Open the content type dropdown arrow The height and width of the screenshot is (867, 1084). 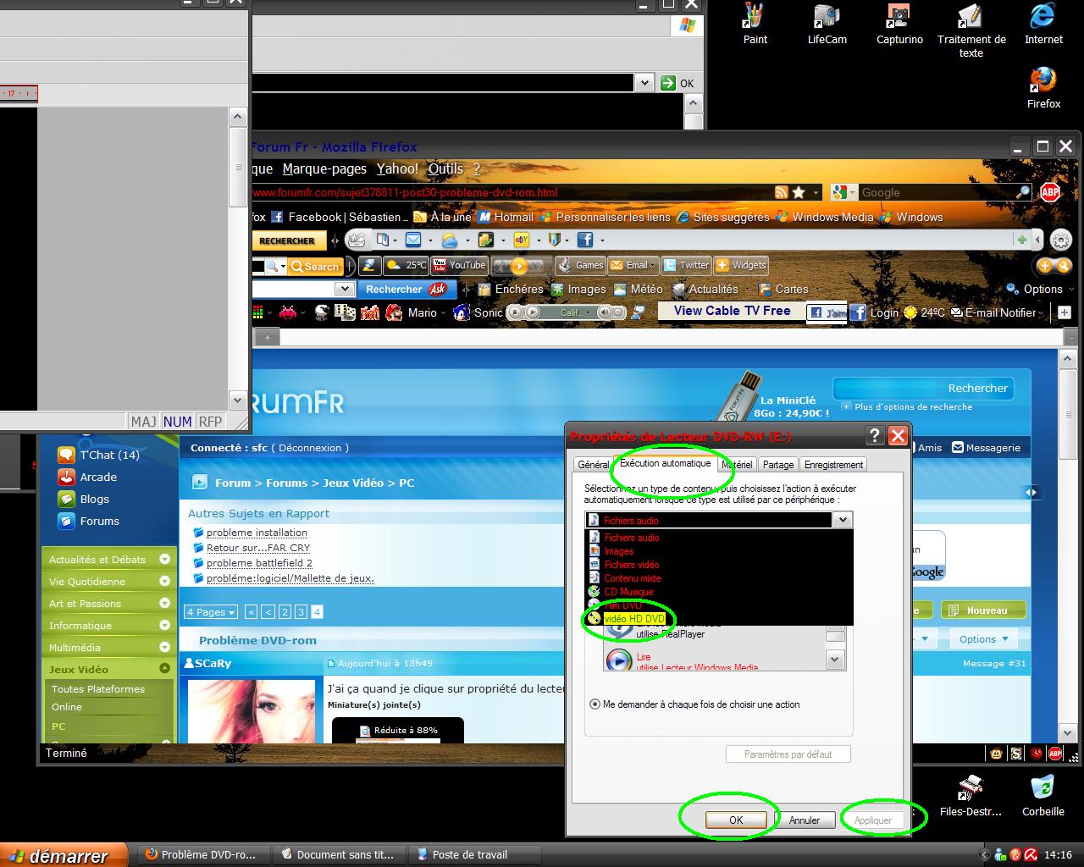[x=843, y=520]
